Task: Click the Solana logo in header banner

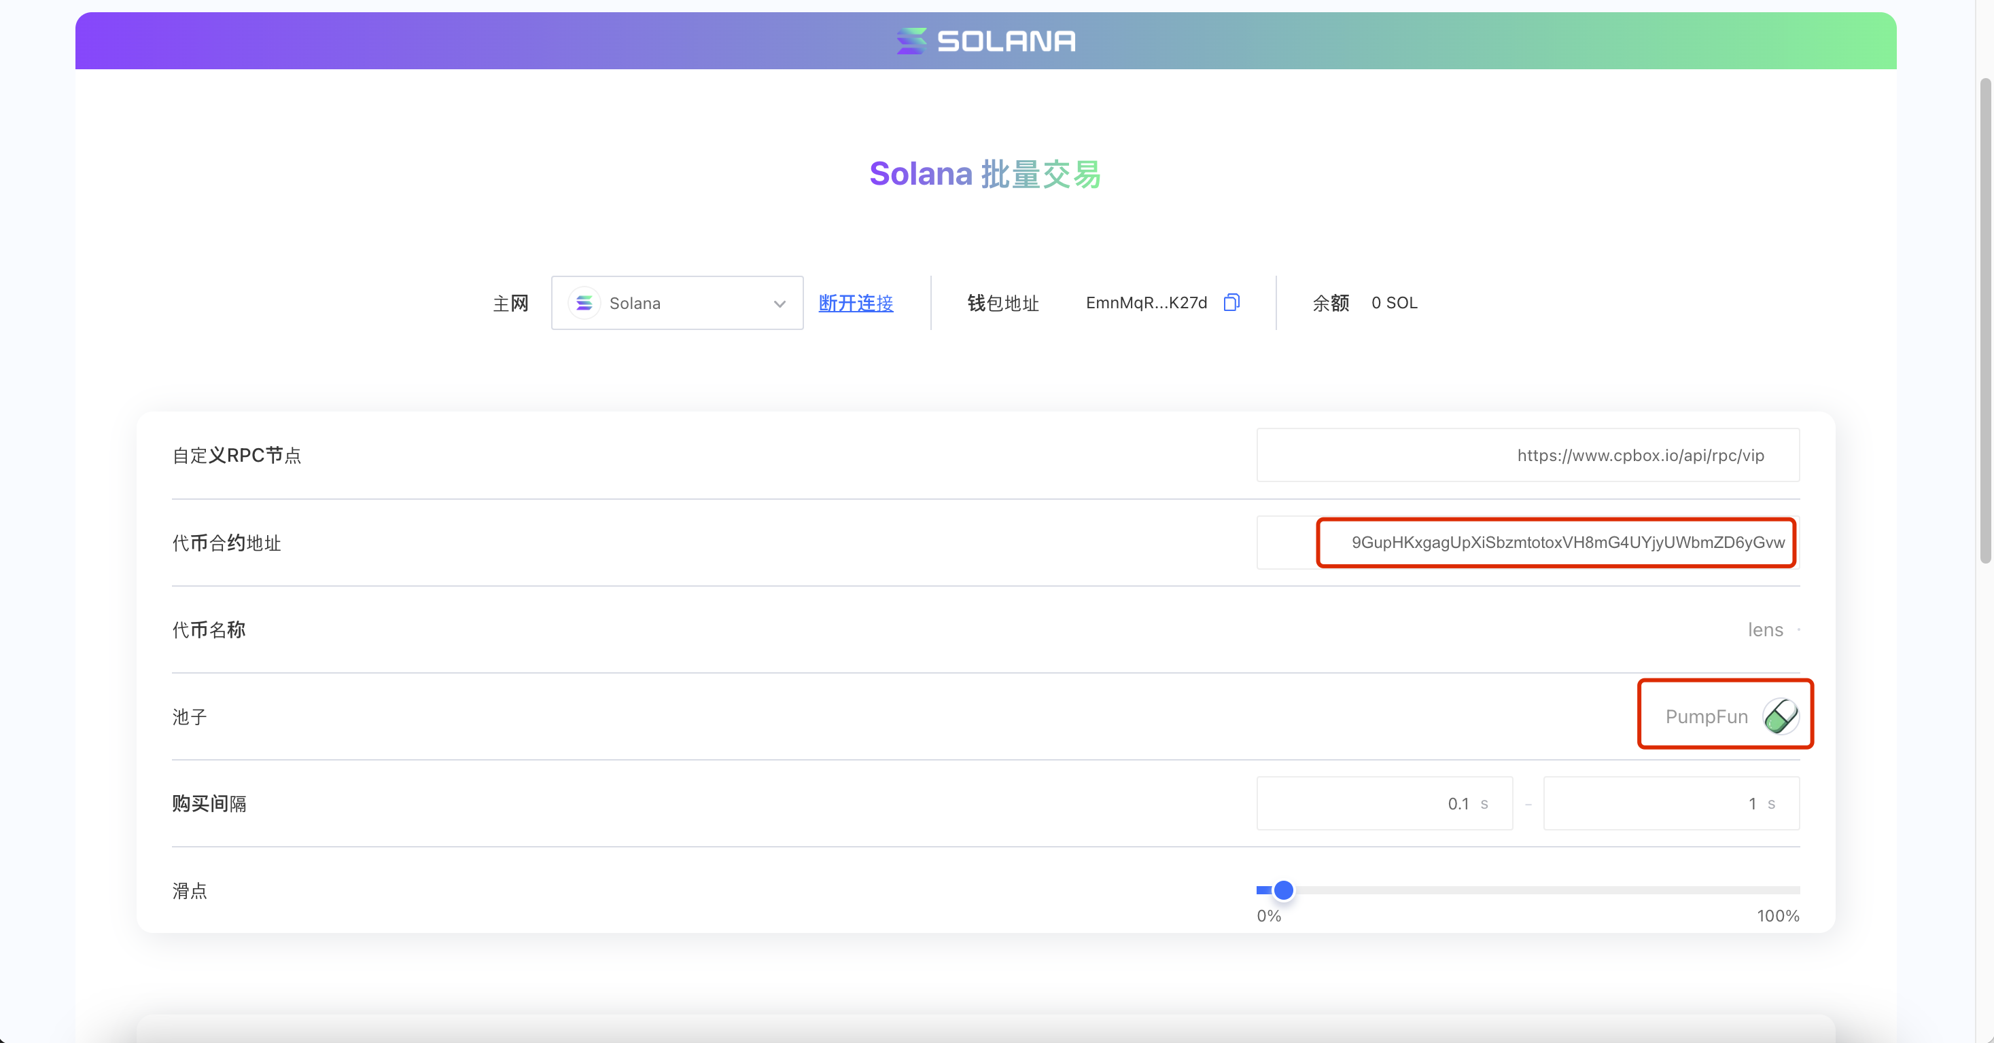Action: pos(985,41)
